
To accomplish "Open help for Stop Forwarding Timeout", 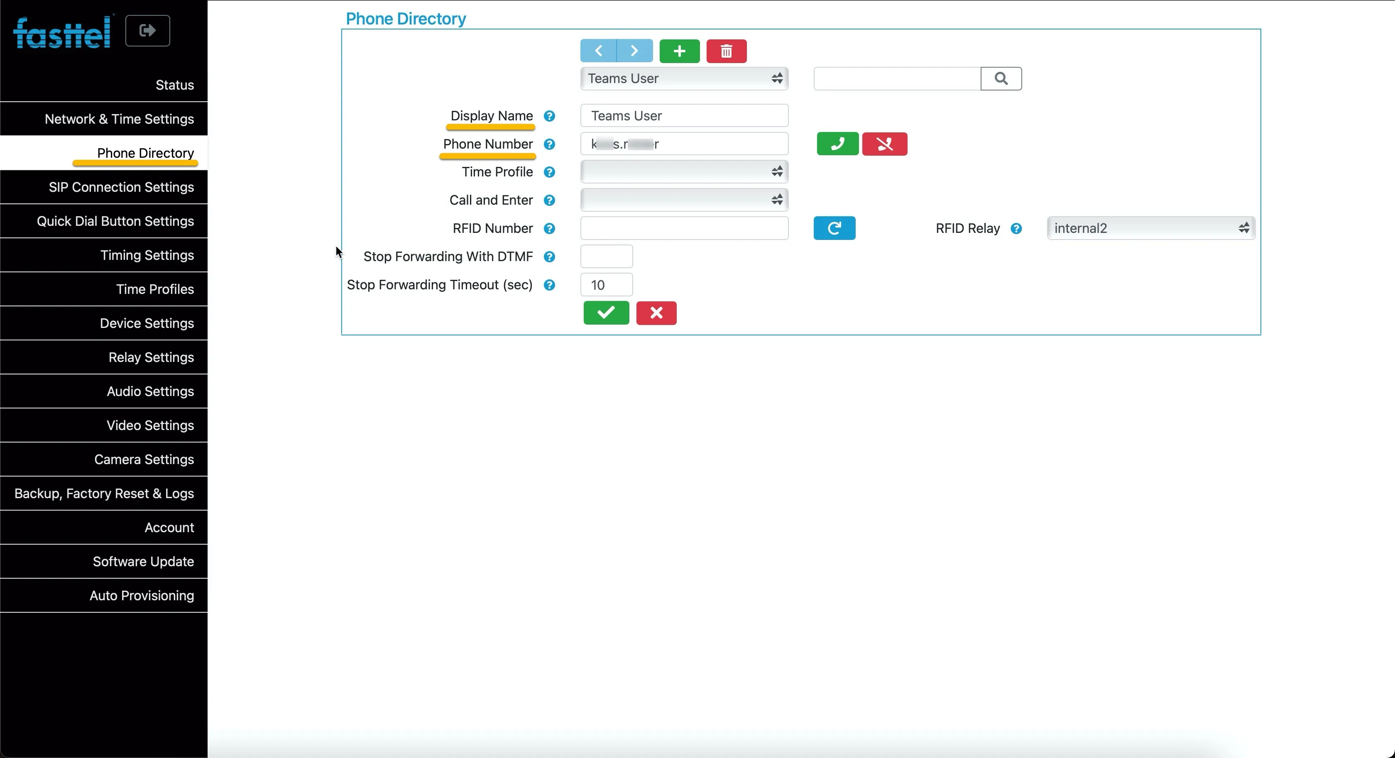I will point(549,285).
